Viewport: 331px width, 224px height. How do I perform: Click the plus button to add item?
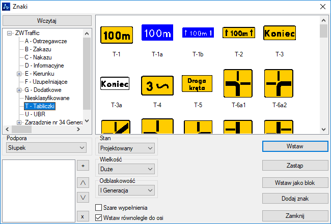[82, 166]
